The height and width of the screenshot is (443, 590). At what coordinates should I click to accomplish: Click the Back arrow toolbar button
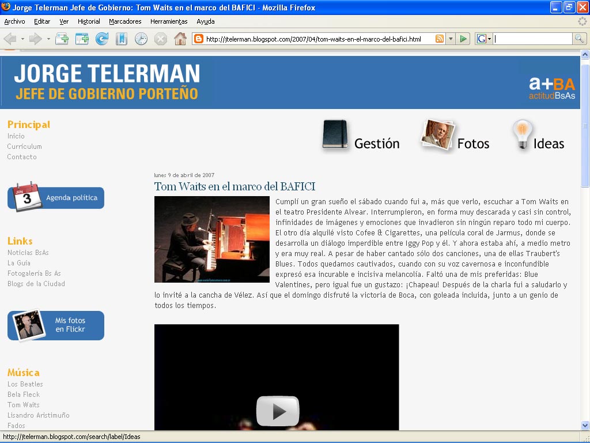(10, 39)
